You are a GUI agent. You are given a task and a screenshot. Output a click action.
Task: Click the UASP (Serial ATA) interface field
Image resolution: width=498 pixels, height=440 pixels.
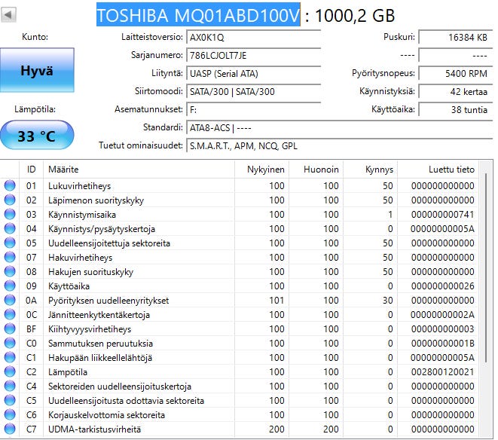click(253, 74)
